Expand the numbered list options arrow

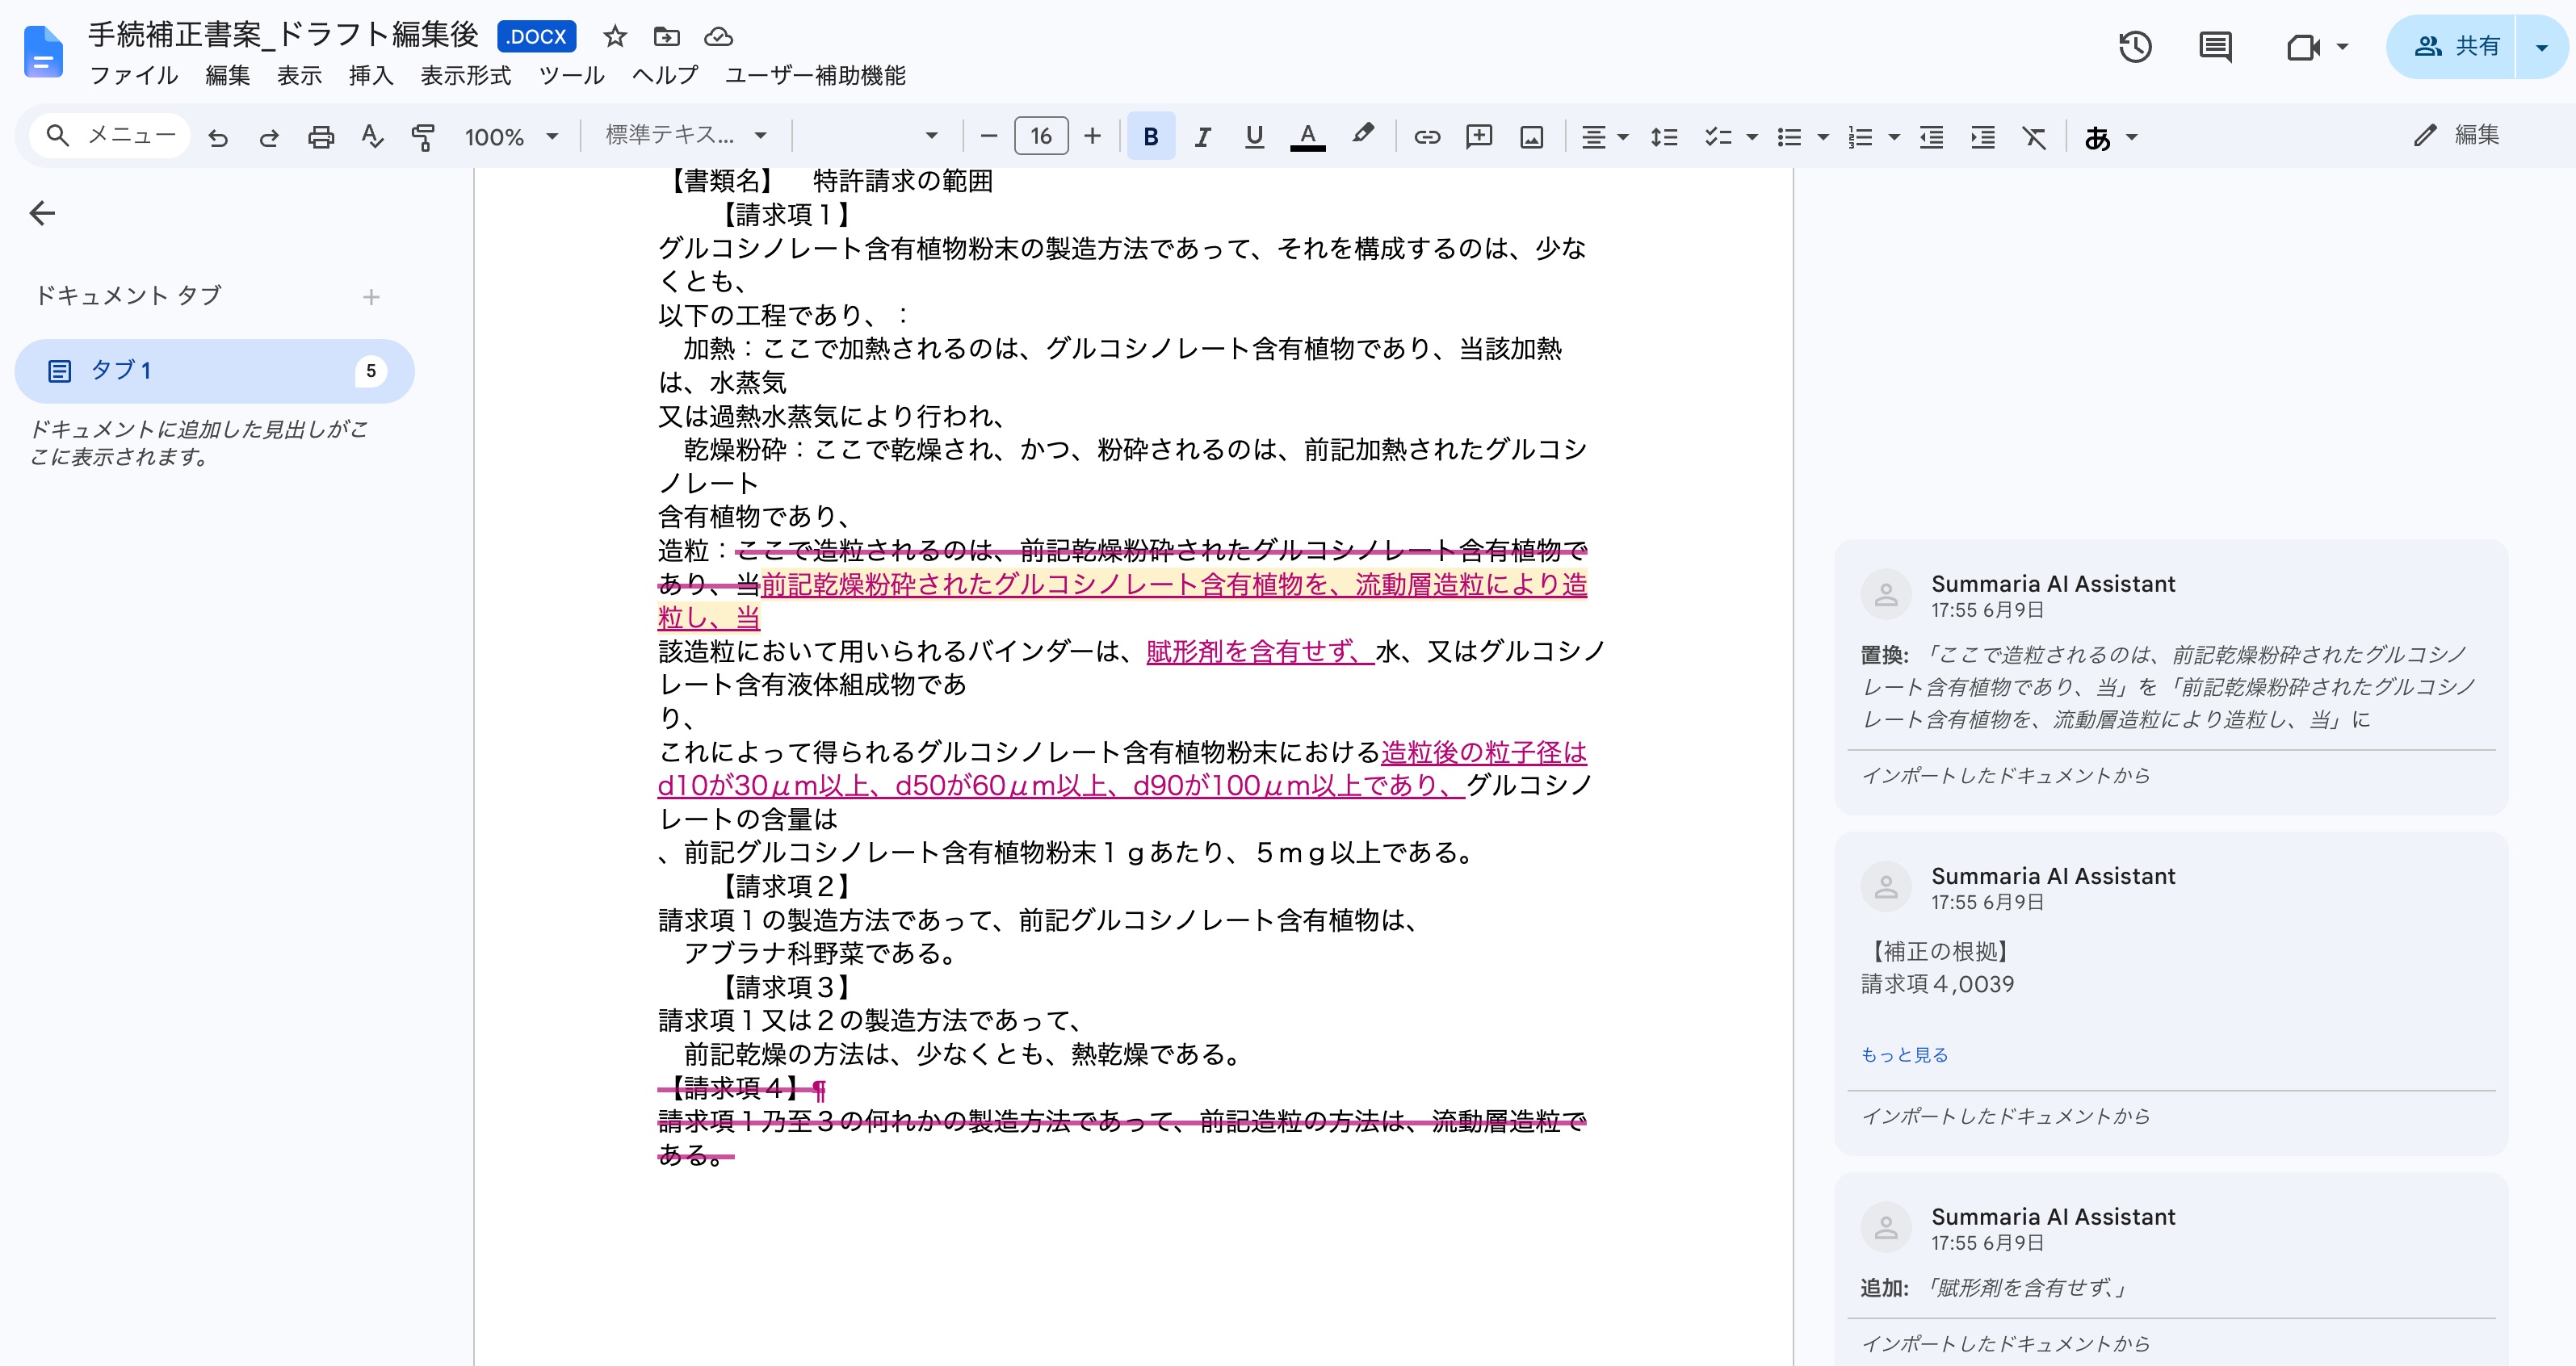[1894, 137]
